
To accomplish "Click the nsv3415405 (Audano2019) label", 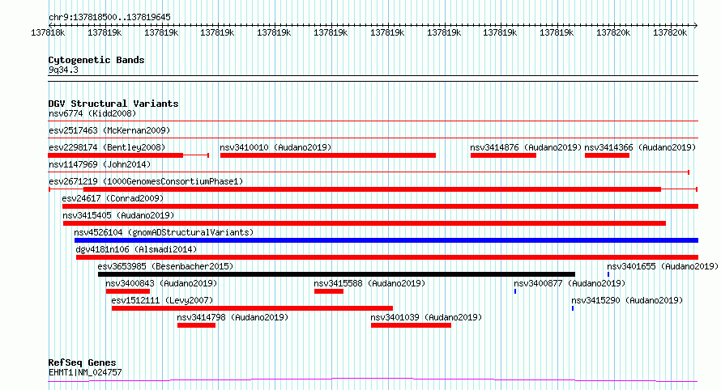I will (x=118, y=215).
